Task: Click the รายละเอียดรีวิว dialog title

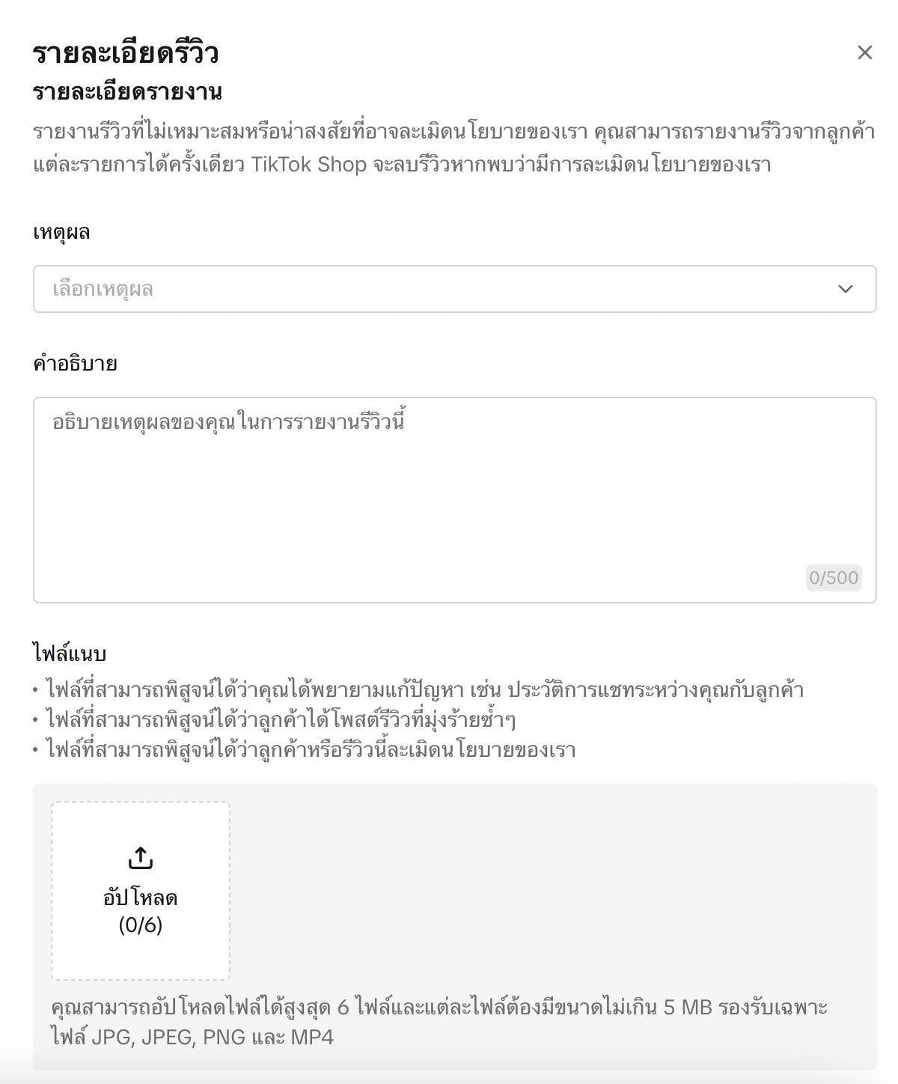Action: pos(126,54)
